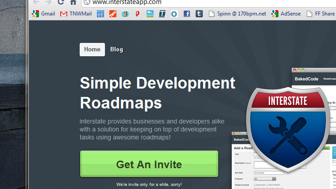This screenshot has height=189, width=336.
Task: Click the owl bookmark icon
Action: [125, 14]
